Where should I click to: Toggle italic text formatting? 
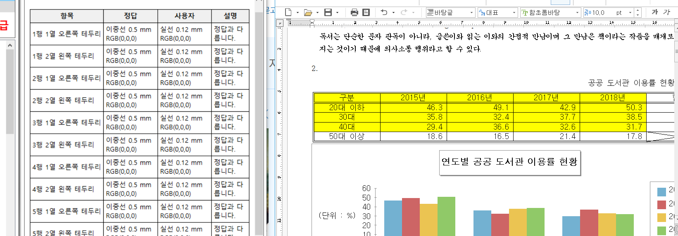coord(666,12)
